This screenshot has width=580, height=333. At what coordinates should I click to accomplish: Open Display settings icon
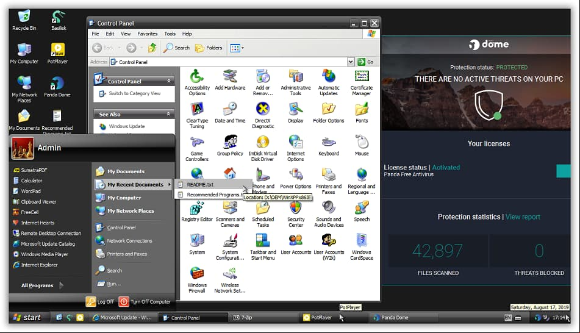[296, 113]
